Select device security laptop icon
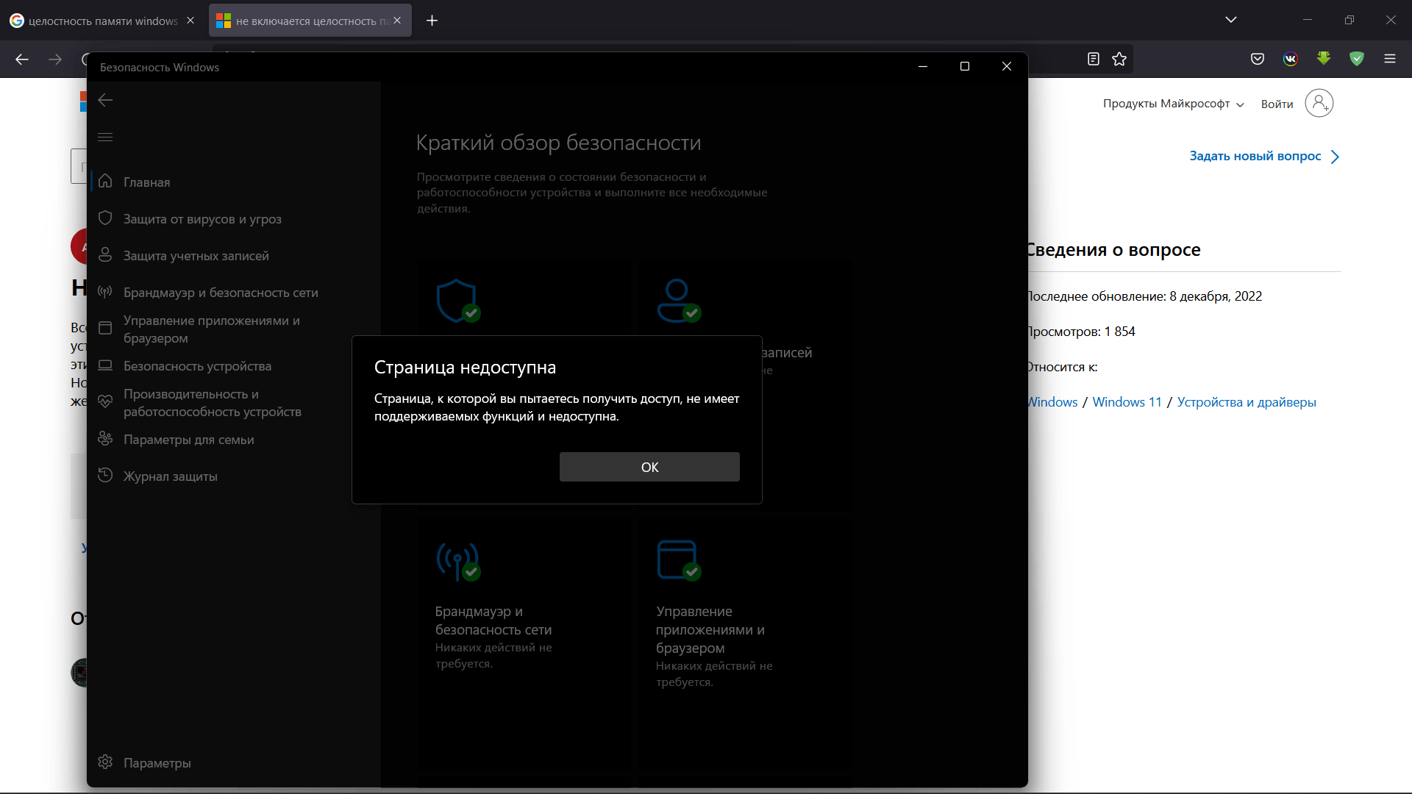 105,365
